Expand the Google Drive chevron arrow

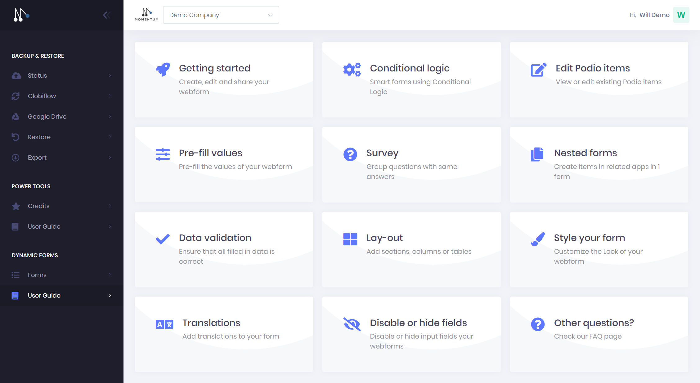(x=110, y=116)
